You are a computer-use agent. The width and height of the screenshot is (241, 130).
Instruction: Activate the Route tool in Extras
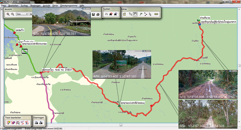coord(146,14)
